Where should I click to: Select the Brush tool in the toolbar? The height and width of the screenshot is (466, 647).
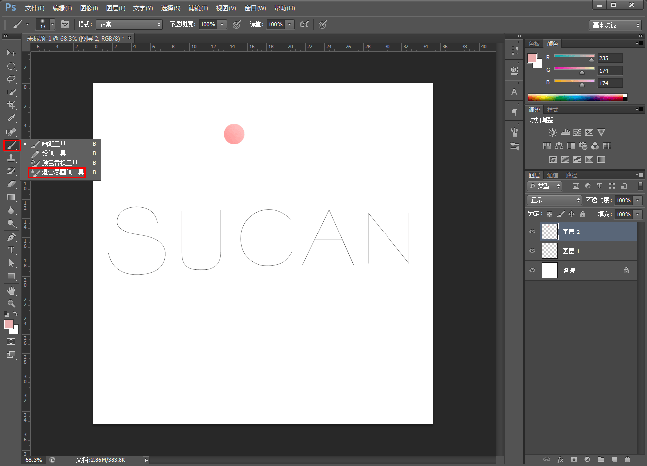(11, 145)
